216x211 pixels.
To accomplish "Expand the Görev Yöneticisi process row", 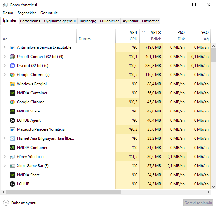I will click(5, 156).
